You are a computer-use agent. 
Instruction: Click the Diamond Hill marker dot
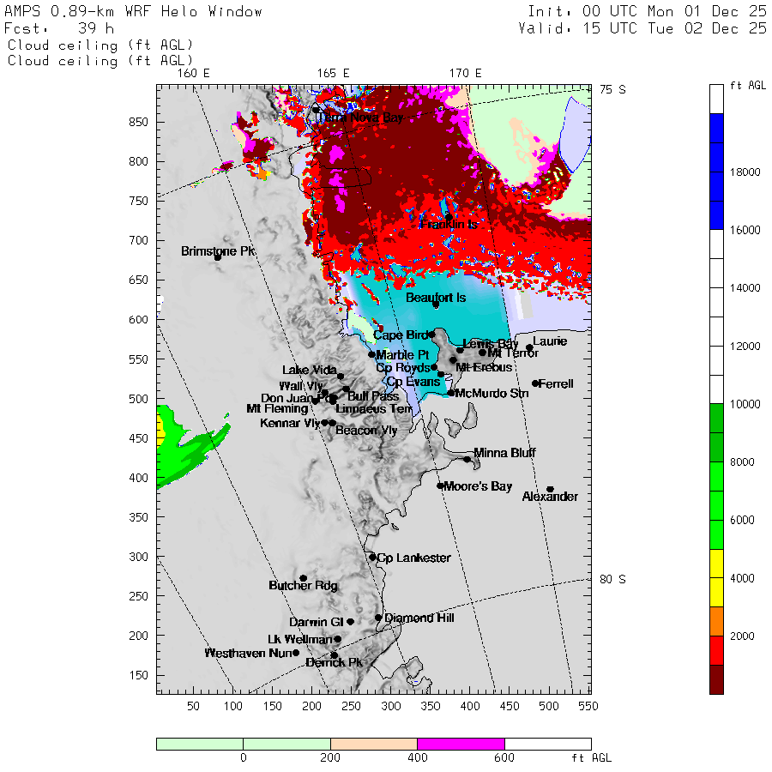click(x=378, y=618)
